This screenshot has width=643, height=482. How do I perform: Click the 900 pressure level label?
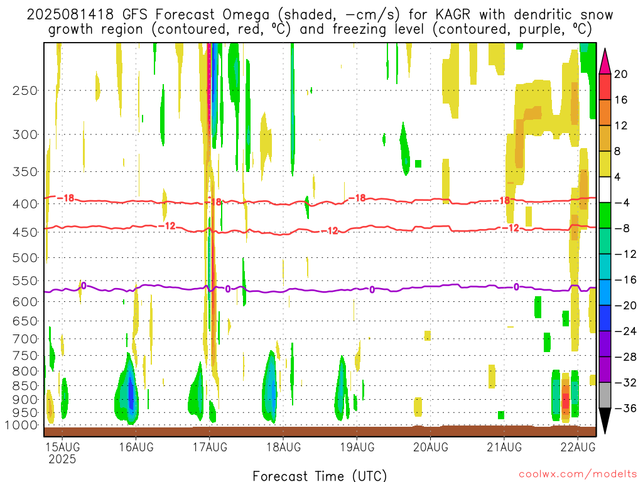24,400
